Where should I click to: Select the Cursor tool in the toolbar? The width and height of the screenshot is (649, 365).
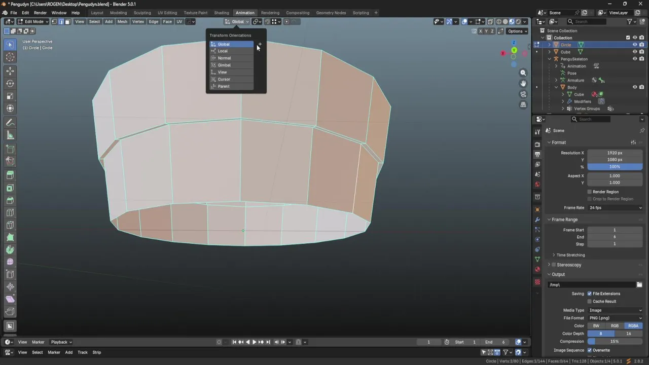tap(10, 57)
